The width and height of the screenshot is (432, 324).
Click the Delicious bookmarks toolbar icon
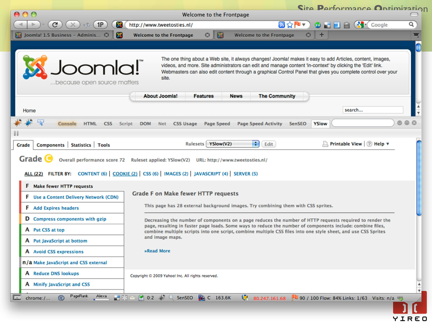coord(327,25)
